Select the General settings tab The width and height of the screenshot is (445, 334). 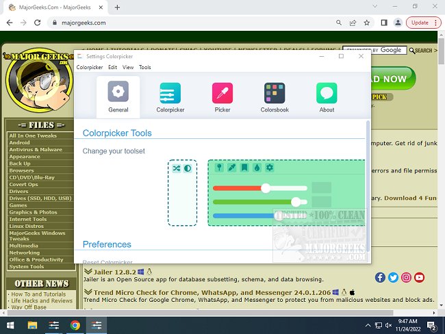(x=118, y=97)
